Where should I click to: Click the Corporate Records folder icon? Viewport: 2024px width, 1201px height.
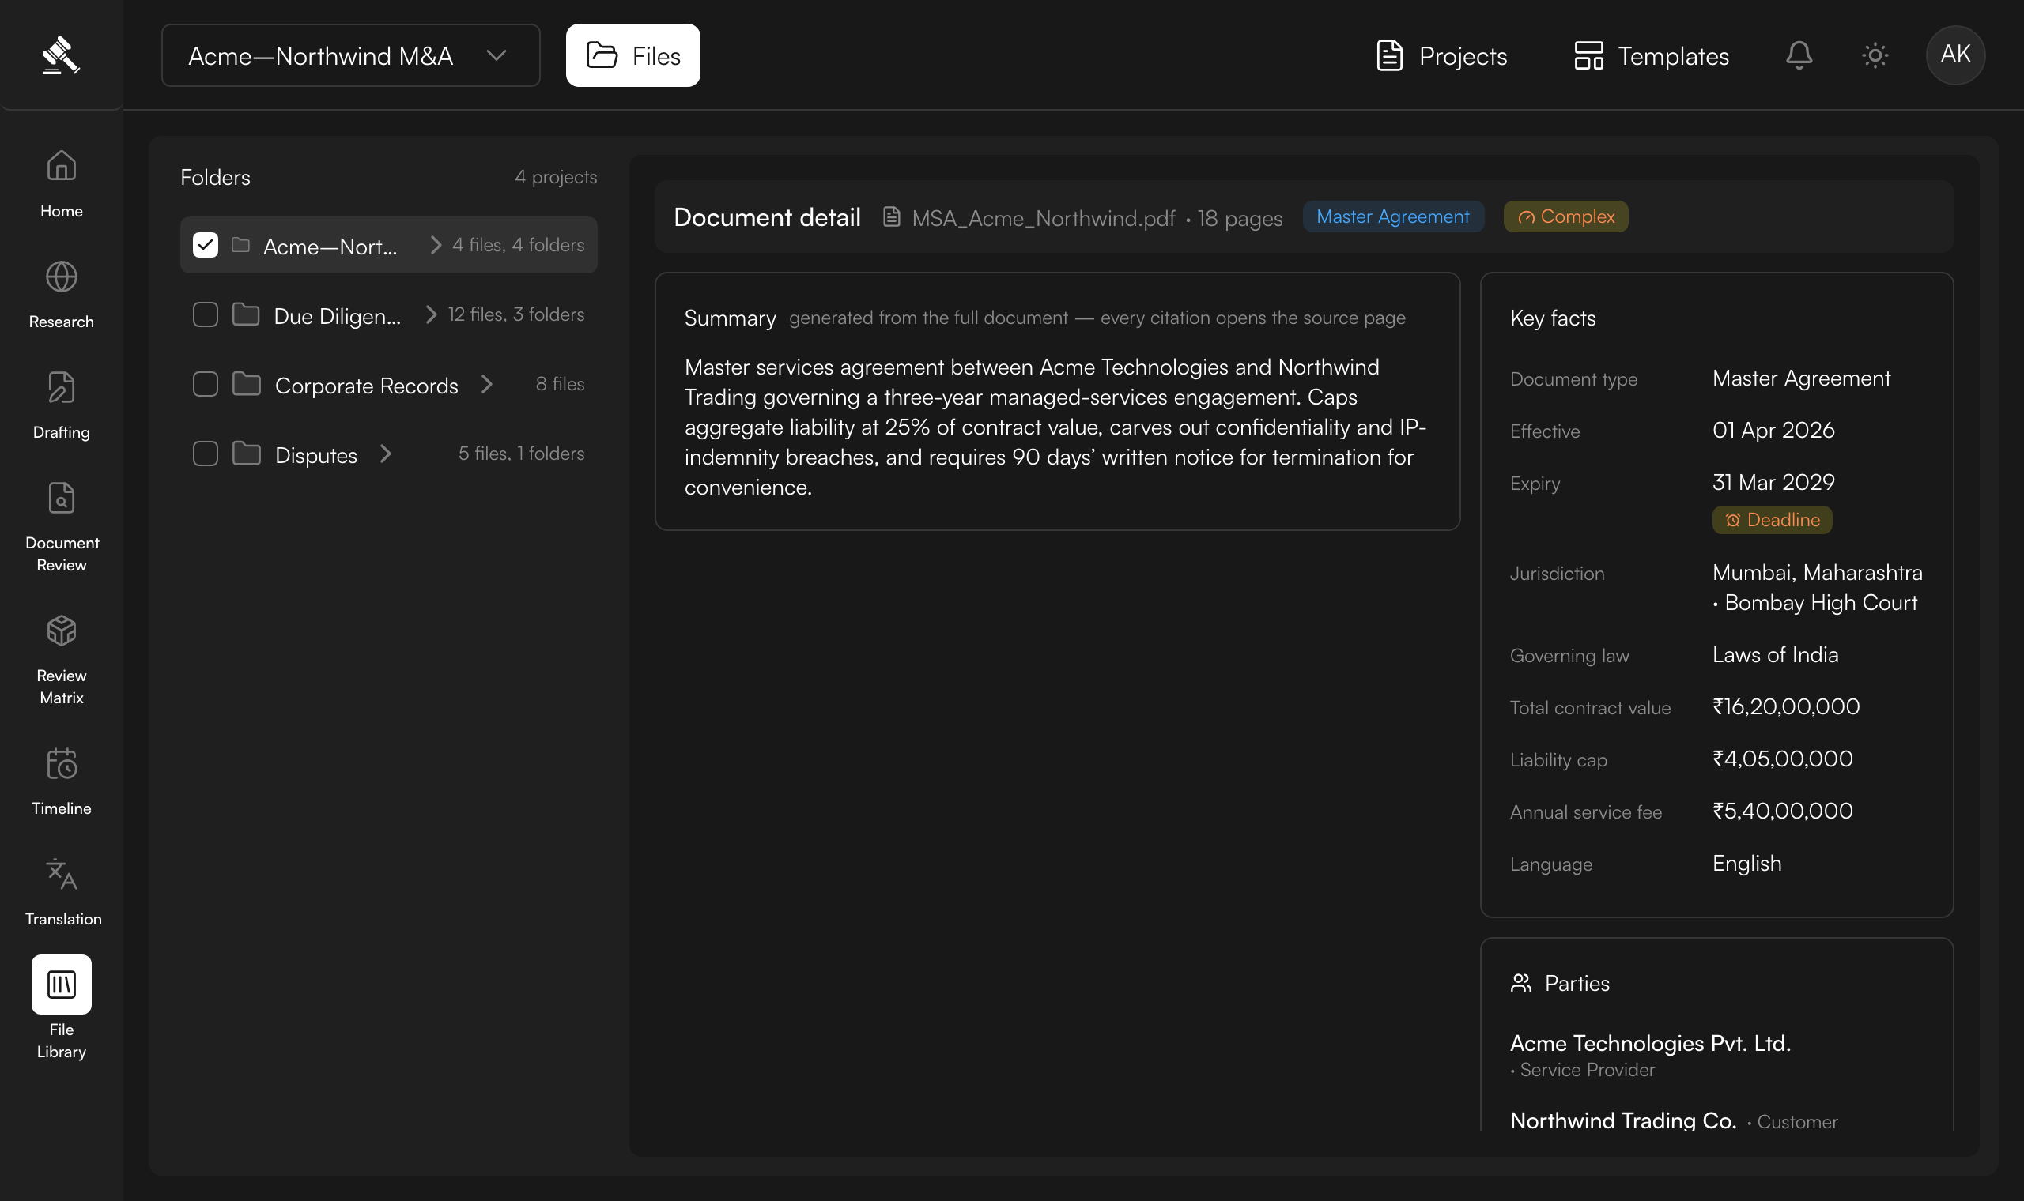pos(246,383)
